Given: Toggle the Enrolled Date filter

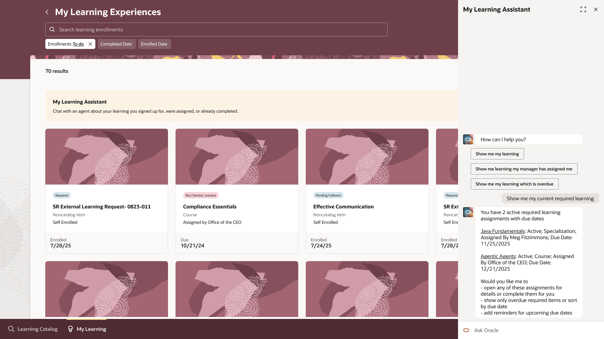Looking at the screenshot, I should click(154, 44).
